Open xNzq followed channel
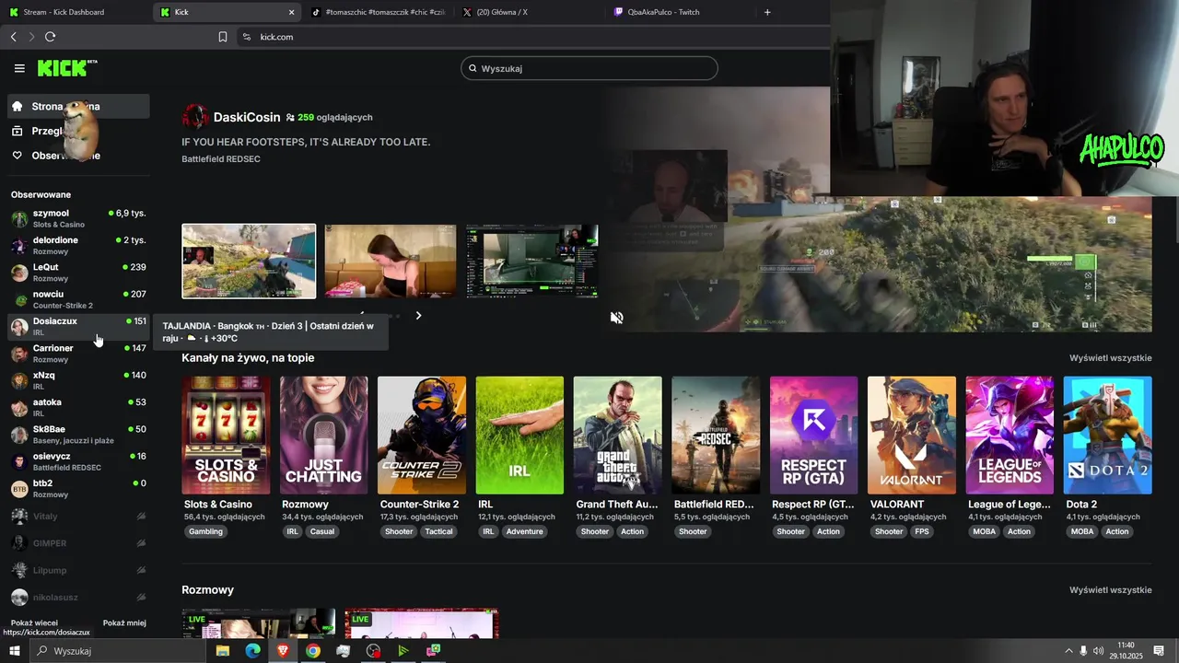Screen dimensions: 1179x663 [x=78, y=380]
